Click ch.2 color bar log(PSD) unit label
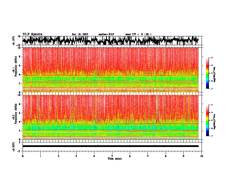This screenshot has height=175, width=227. pos(215,122)
